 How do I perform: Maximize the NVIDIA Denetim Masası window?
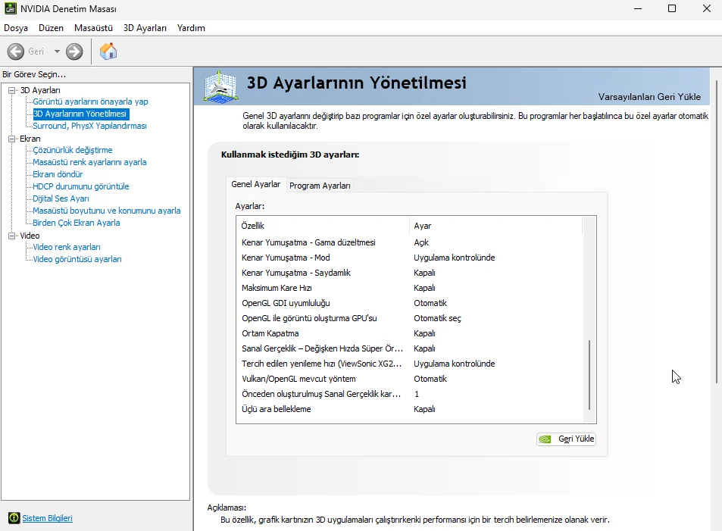pyautogui.click(x=672, y=9)
